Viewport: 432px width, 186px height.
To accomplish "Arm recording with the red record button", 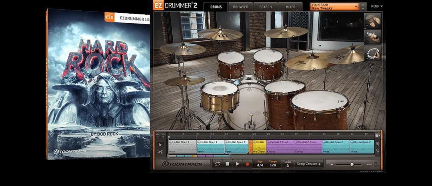I will pyautogui.click(x=247, y=164).
